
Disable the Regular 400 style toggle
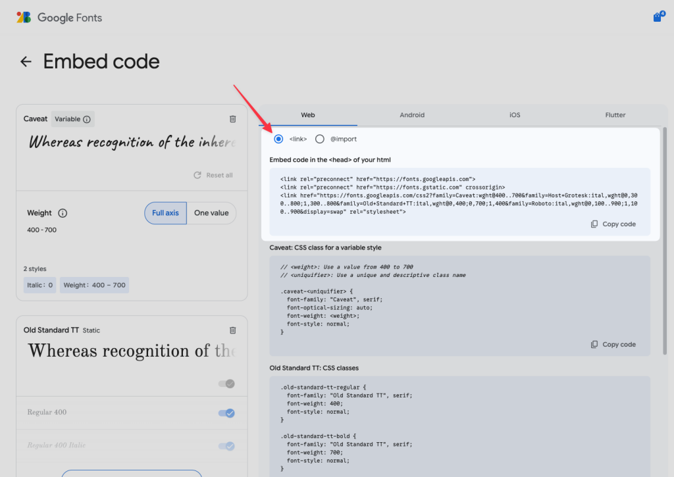pyautogui.click(x=226, y=413)
